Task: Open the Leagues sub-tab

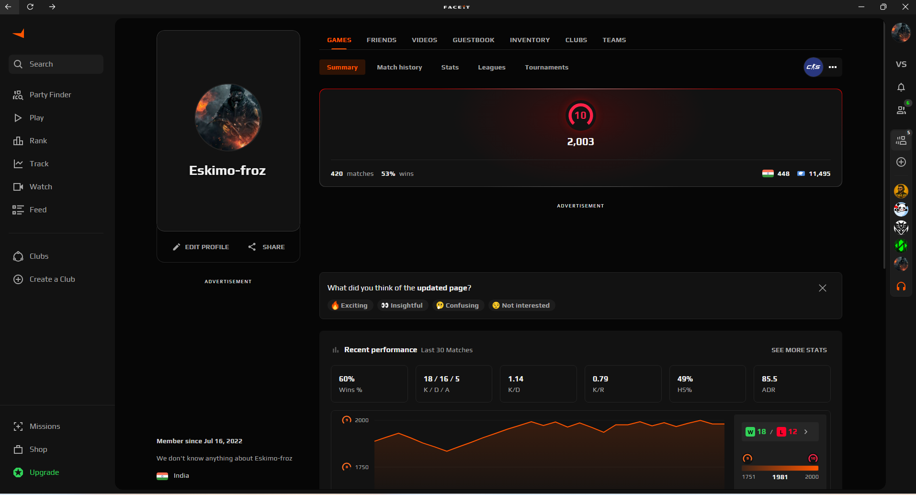Action: click(492, 67)
